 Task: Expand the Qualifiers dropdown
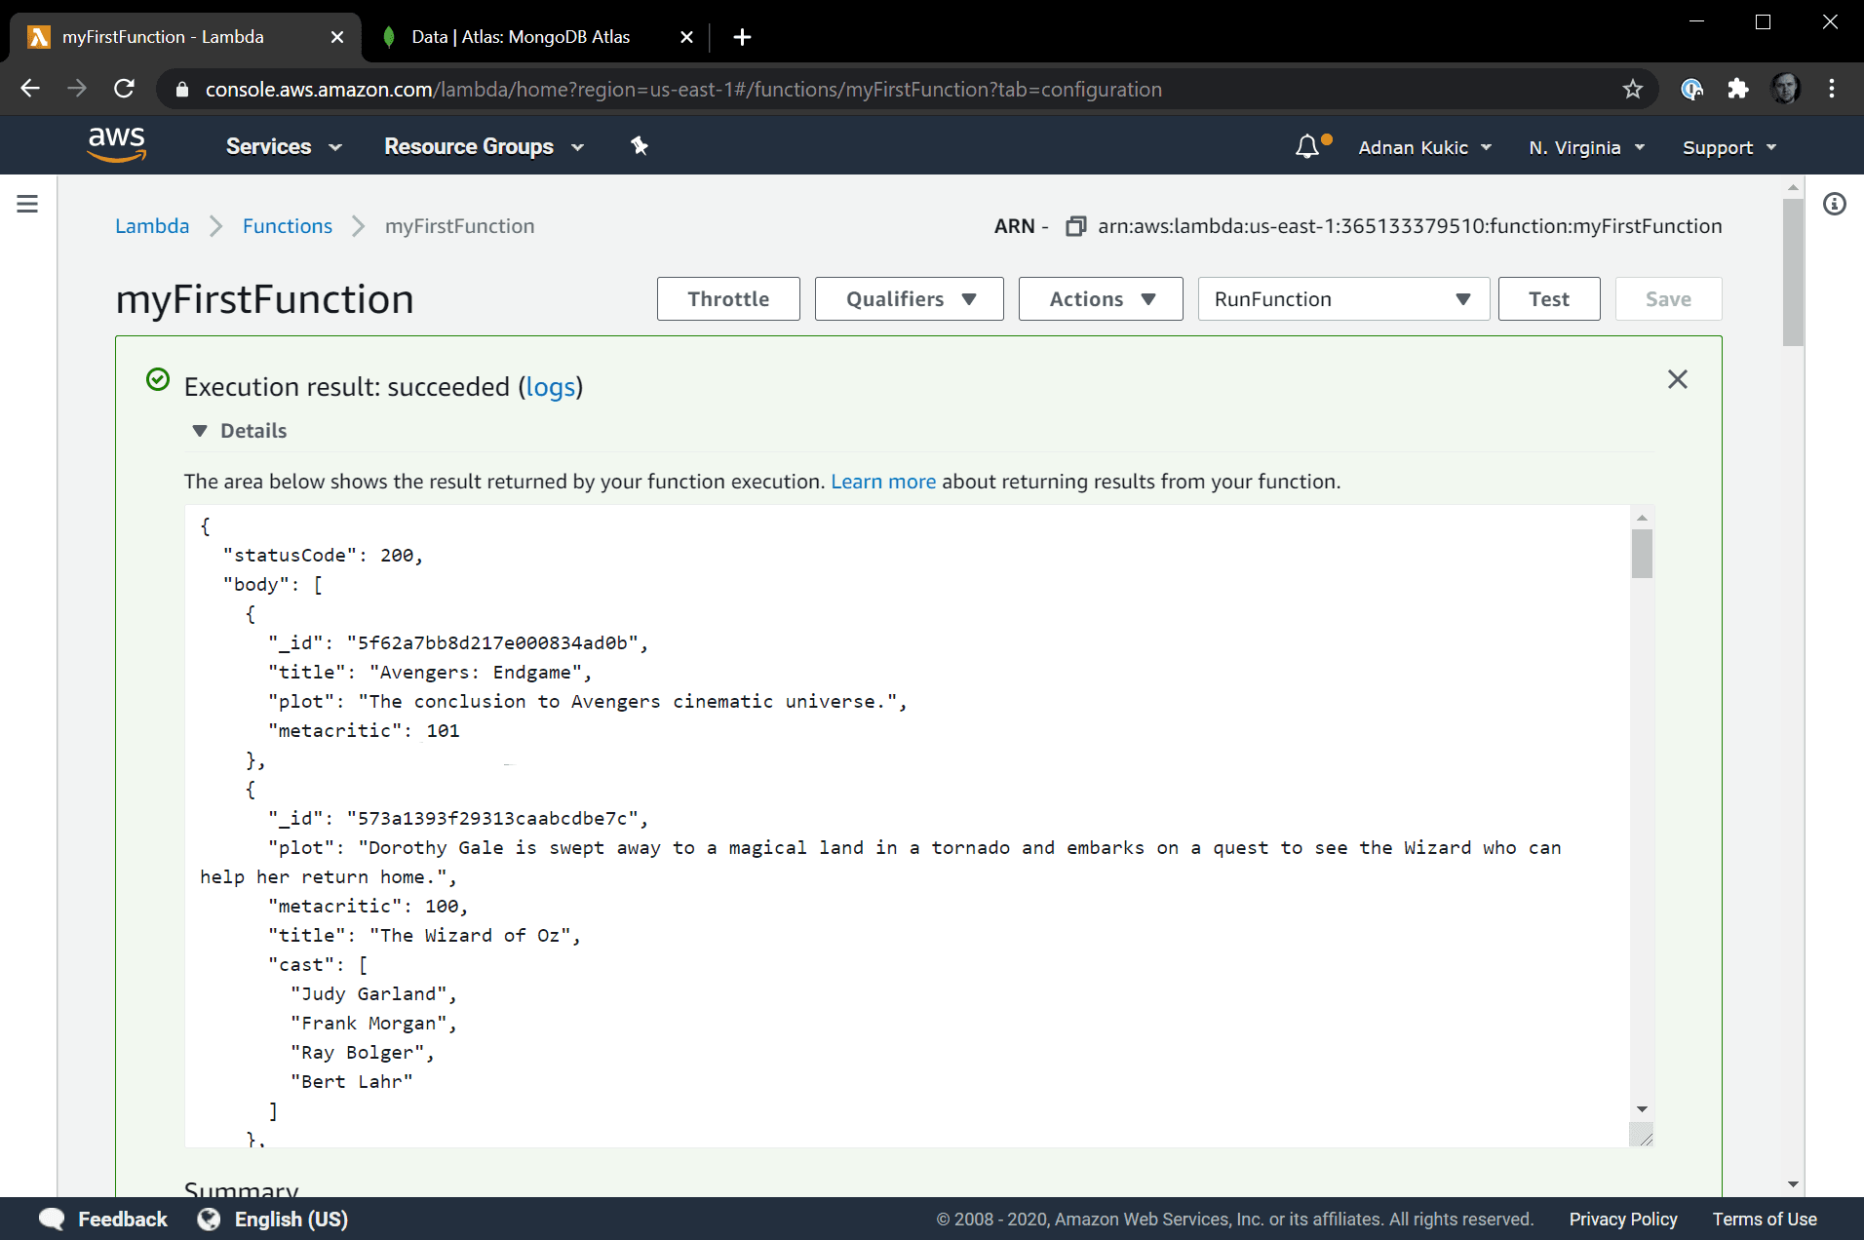point(909,299)
